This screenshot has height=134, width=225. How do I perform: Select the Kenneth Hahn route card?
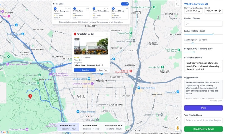[100, 14]
